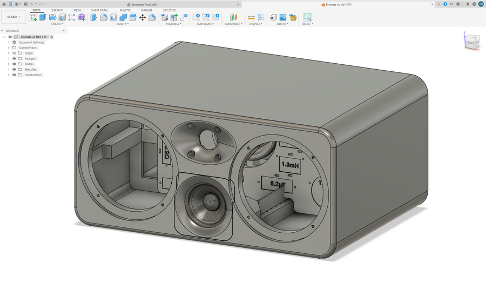Open the HM user profile menu
Image resolution: width=486 pixels, height=283 pixels.
coord(481,4)
